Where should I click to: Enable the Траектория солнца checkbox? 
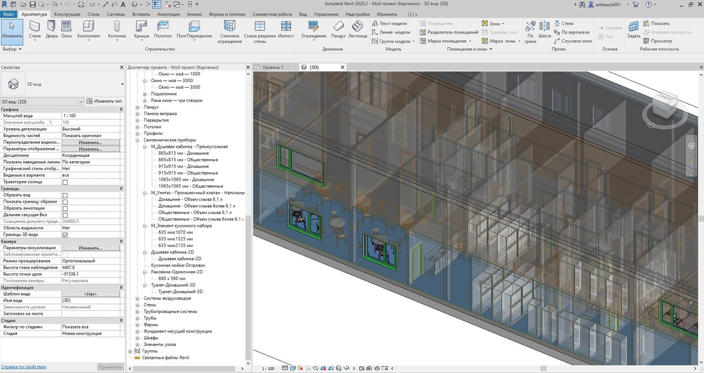(65, 182)
